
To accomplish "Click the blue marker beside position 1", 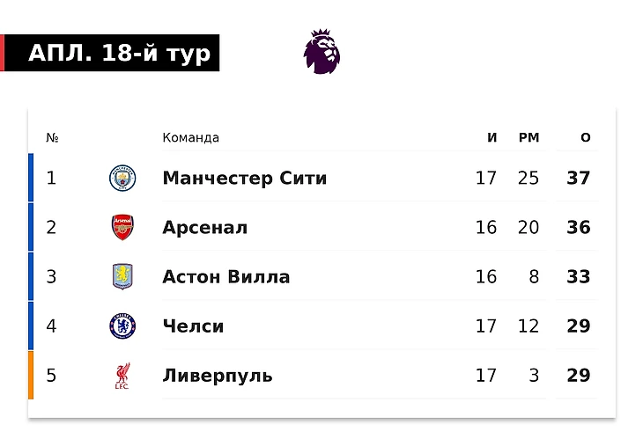I will tap(31, 178).
